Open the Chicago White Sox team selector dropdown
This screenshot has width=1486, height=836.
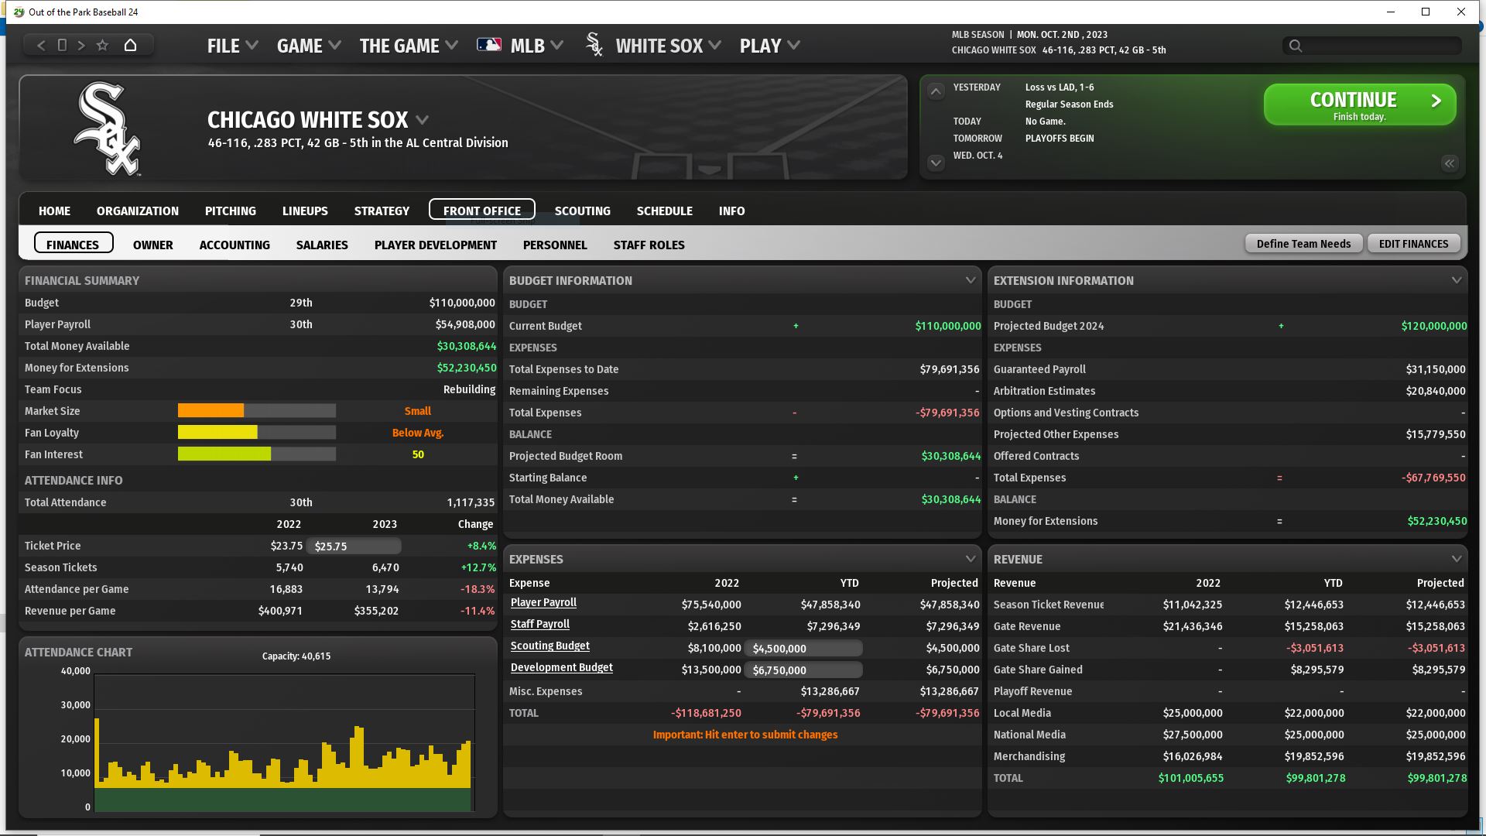tap(423, 120)
